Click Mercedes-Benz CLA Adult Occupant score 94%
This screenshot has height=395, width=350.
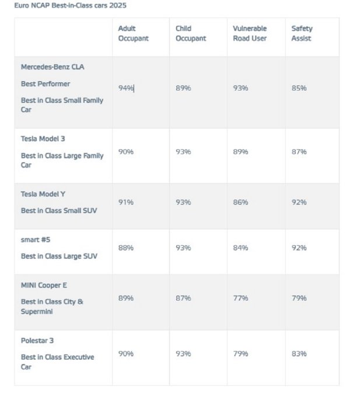tap(125, 88)
